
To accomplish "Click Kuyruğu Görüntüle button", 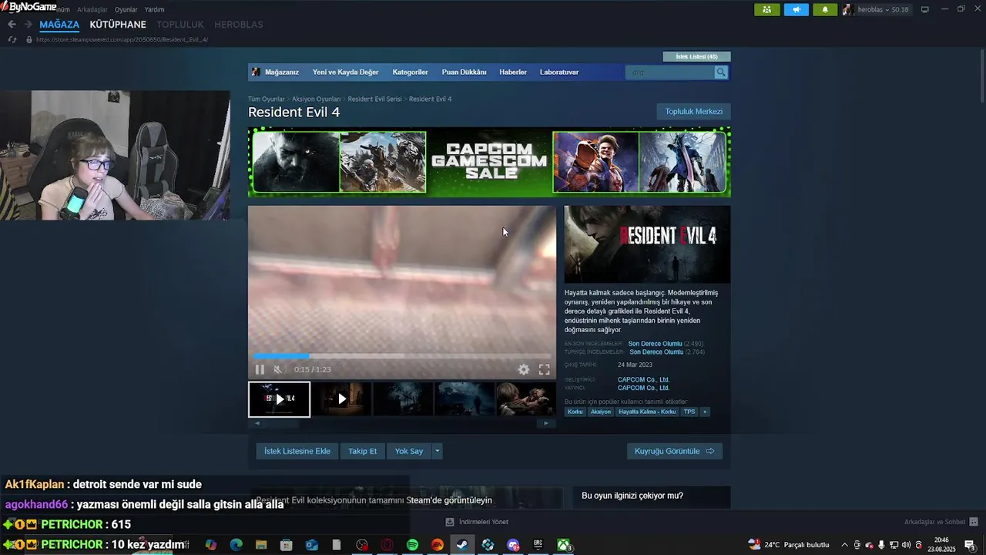I will (674, 451).
